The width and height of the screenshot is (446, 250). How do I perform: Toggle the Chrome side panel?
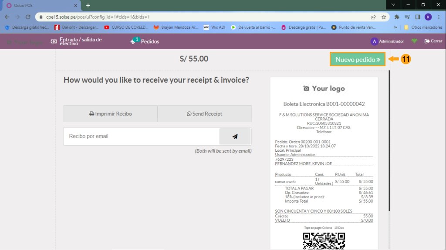(x=417, y=17)
